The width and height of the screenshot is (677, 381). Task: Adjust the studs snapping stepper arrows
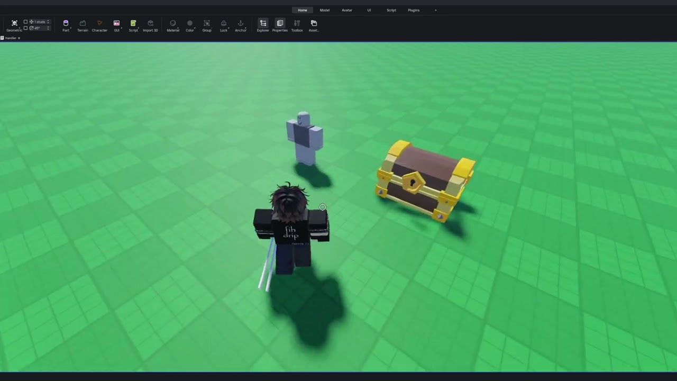click(48, 22)
